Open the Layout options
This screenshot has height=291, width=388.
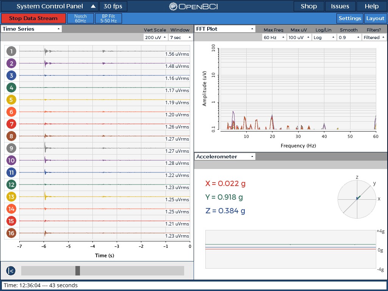pos(375,18)
